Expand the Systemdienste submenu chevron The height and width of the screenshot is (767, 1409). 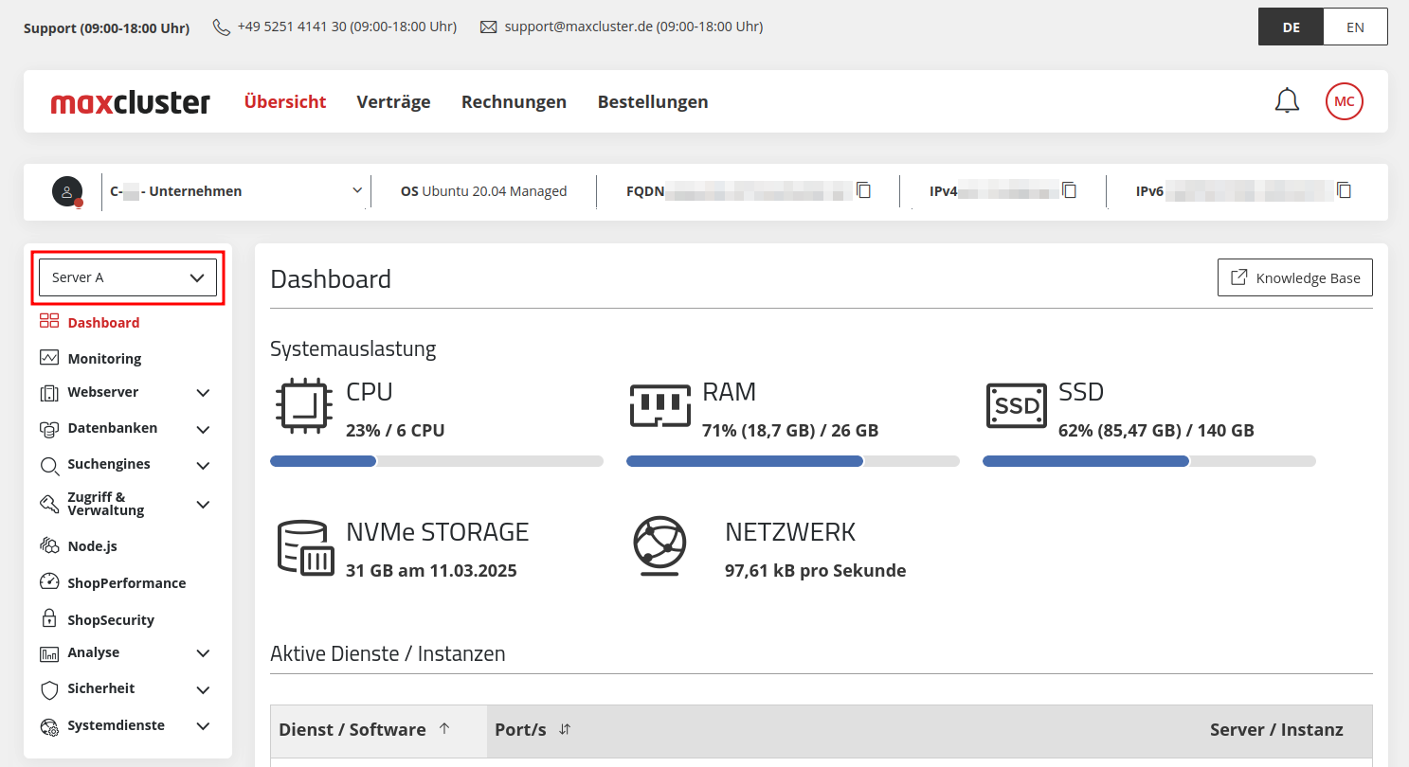(x=203, y=726)
